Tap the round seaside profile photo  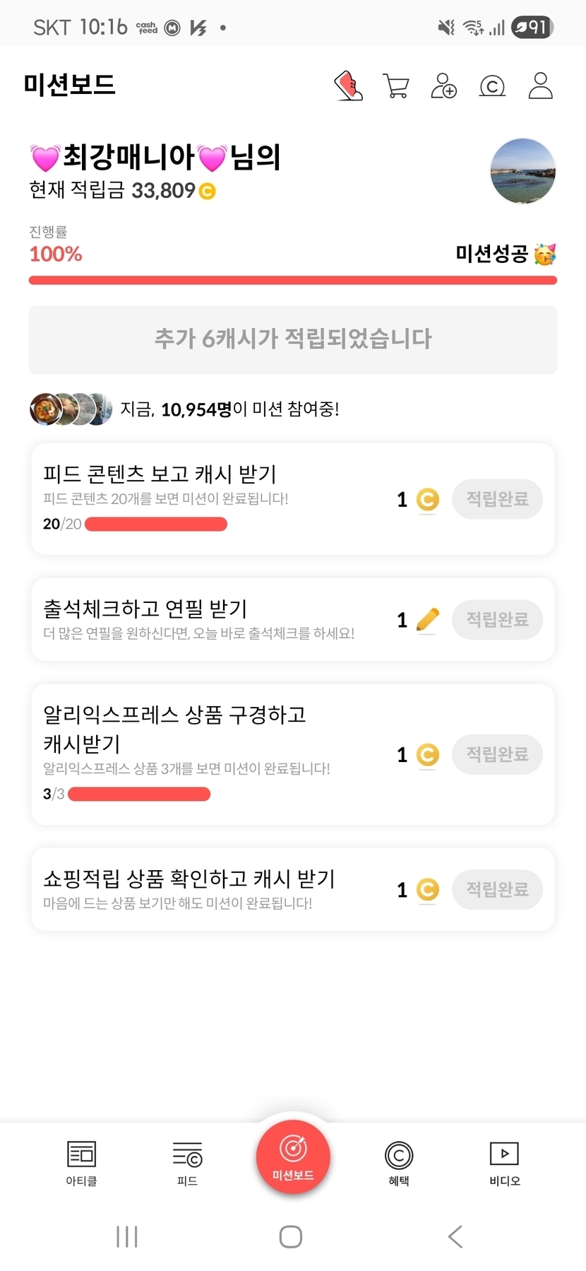(x=522, y=171)
